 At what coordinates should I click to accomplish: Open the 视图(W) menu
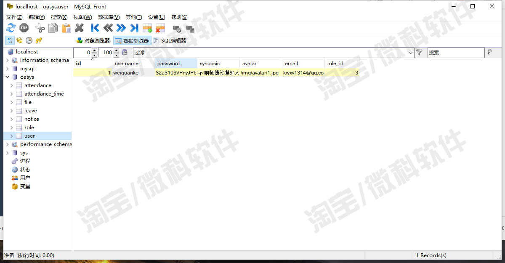(82, 17)
